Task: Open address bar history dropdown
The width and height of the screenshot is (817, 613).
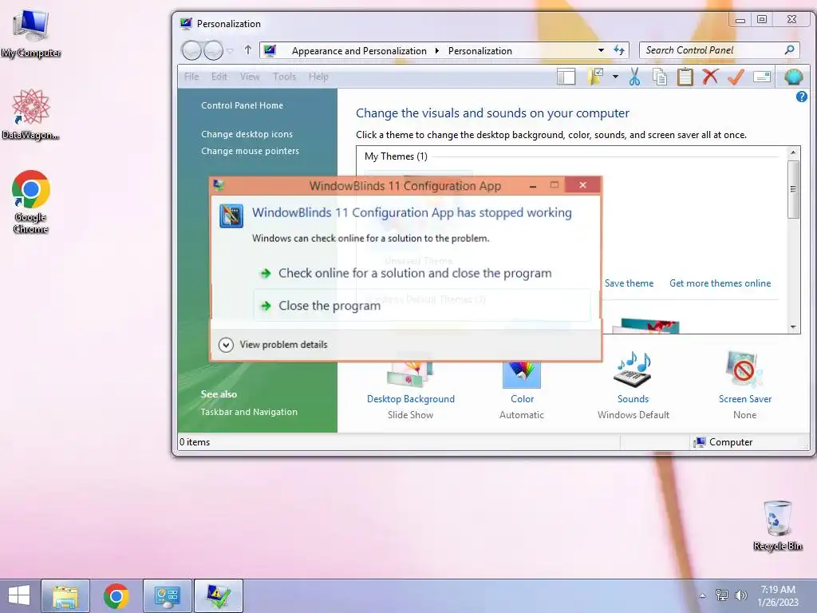Action: click(602, 50)
